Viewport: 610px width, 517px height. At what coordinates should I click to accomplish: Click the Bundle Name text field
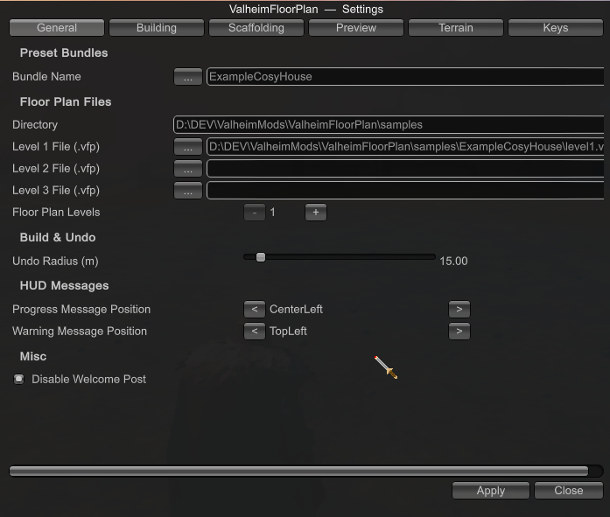point(405,77)
